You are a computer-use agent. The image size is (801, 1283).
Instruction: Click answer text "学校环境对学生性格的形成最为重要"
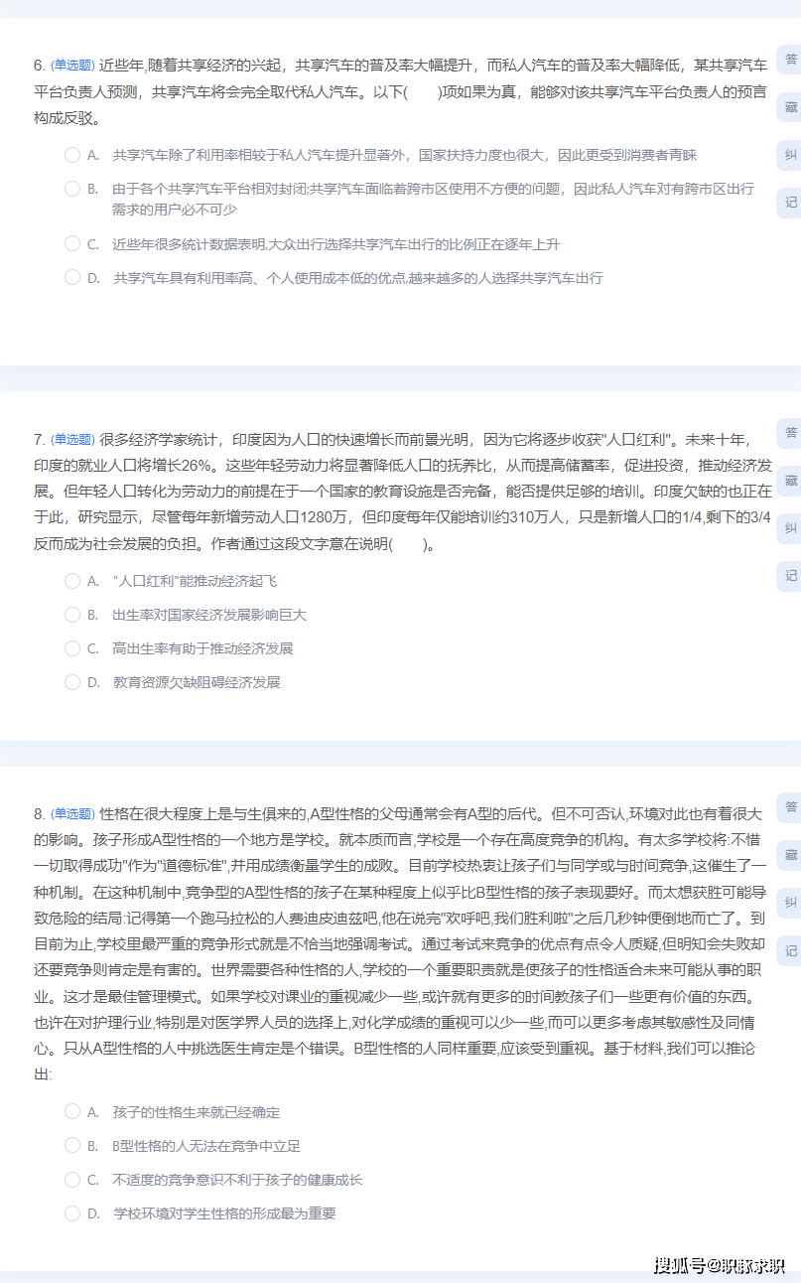(x=224, y=1213)
